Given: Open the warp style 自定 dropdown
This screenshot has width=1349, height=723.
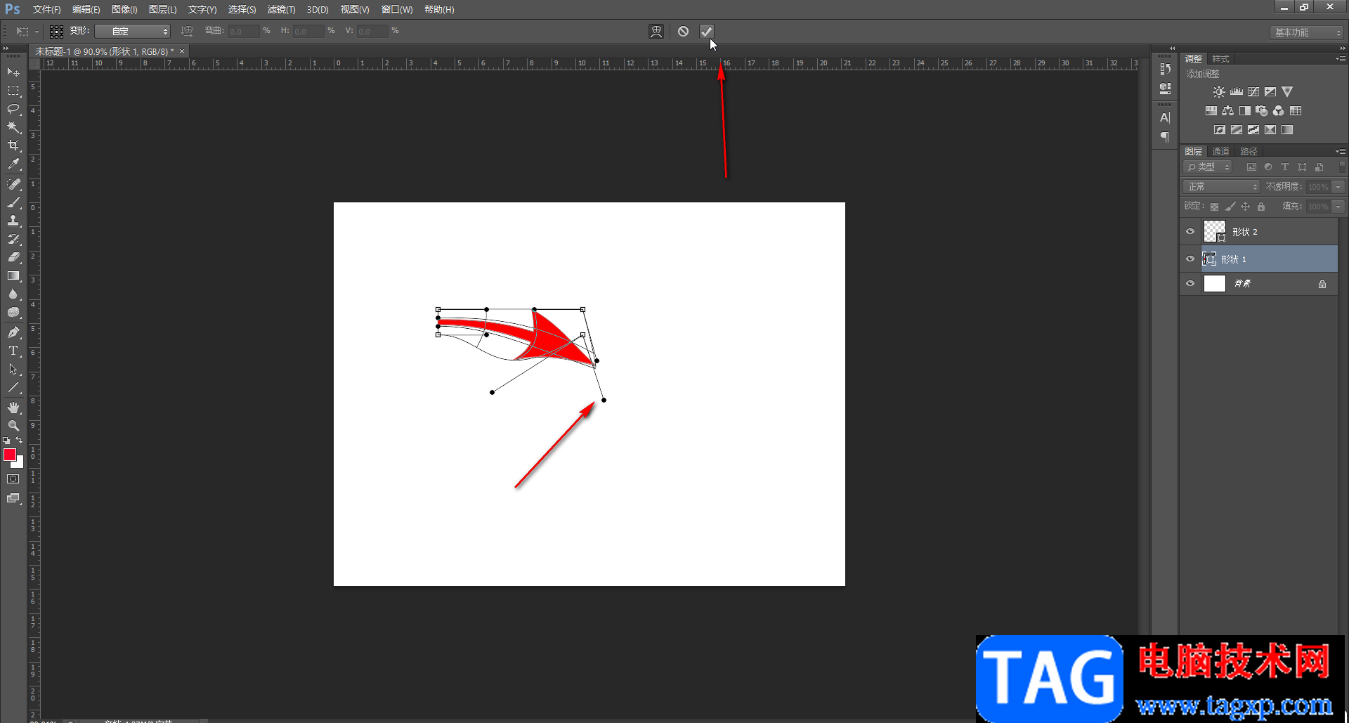Looking at the screenshot, I should [x=133, y=32].
